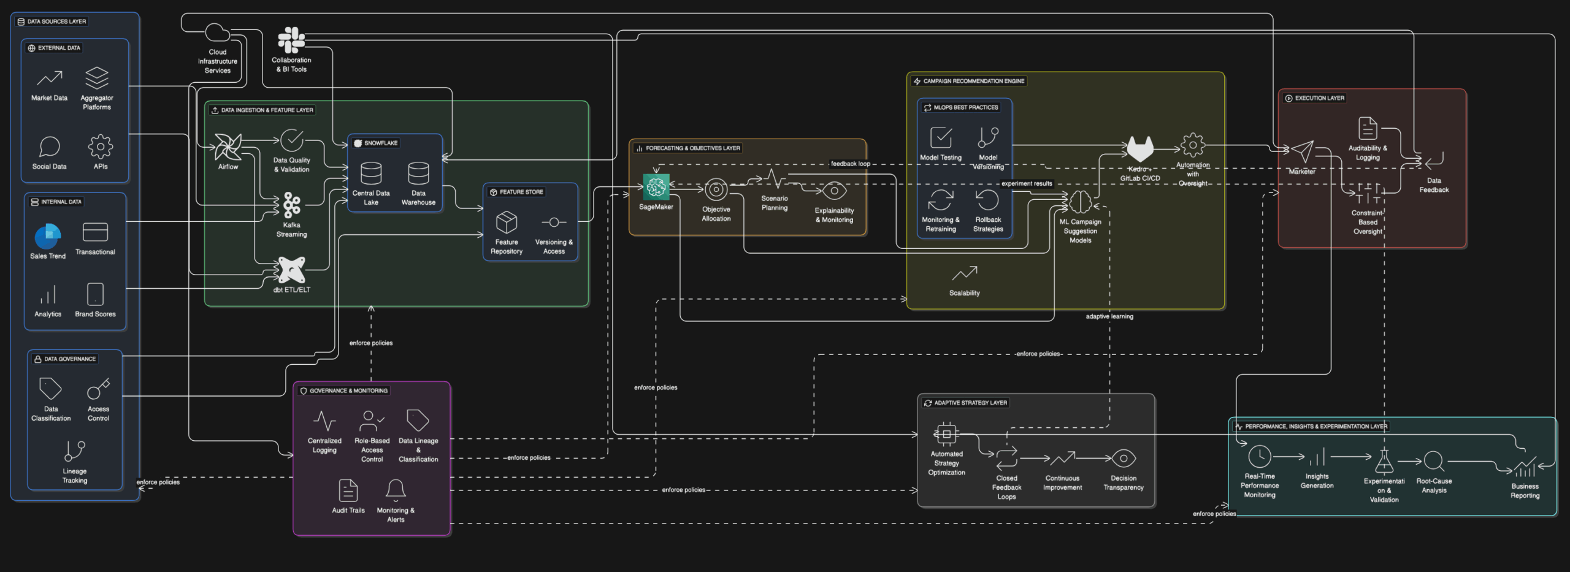The width and height of the screenshot is (1570, 572).
Task: Select the Root-Cause Analysis magnifier icon
Action: coord(1433,461)
